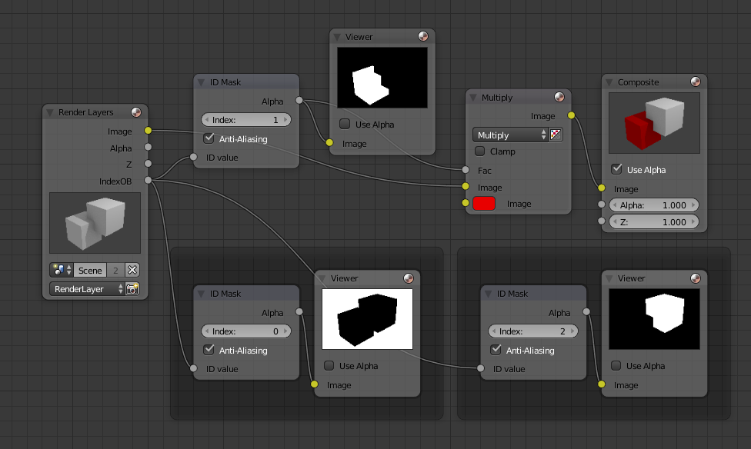The image size is (751, 449).
Task: Click the Z output socket on Render Layers
Action: coord(148,164)
